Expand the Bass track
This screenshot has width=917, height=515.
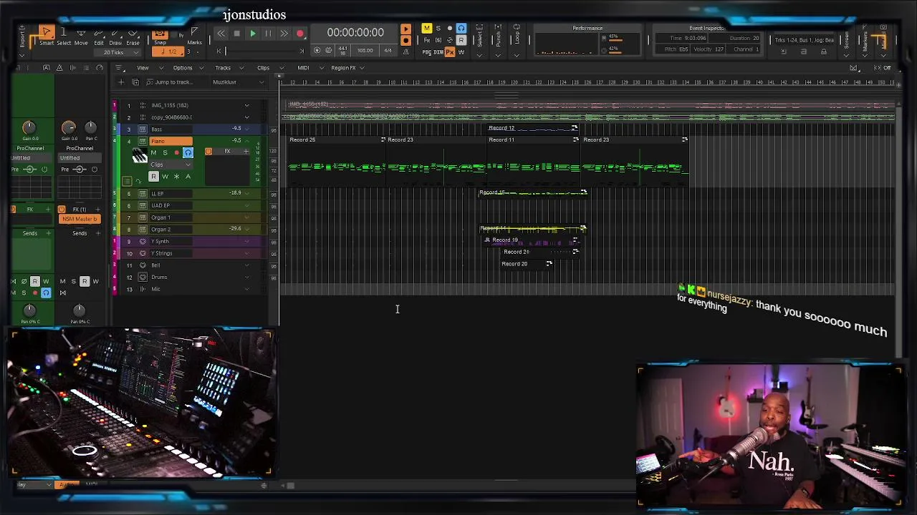247,129
